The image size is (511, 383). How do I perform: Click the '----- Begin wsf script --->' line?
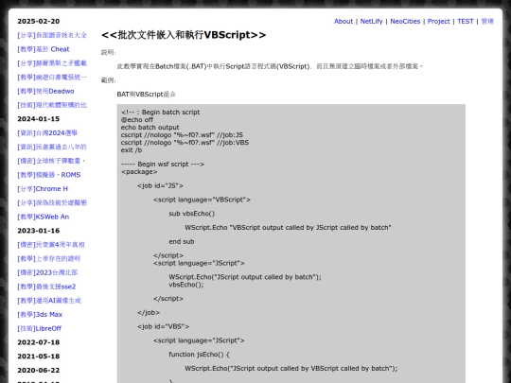pos(163,165)
